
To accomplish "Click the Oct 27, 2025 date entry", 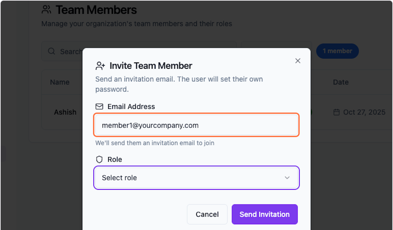I will tap(364, 112).
